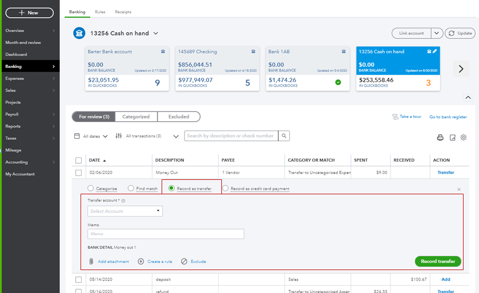479x293 pixels.
Task: Tick the select-all checkbox in table header
Action: pos(78,161)
